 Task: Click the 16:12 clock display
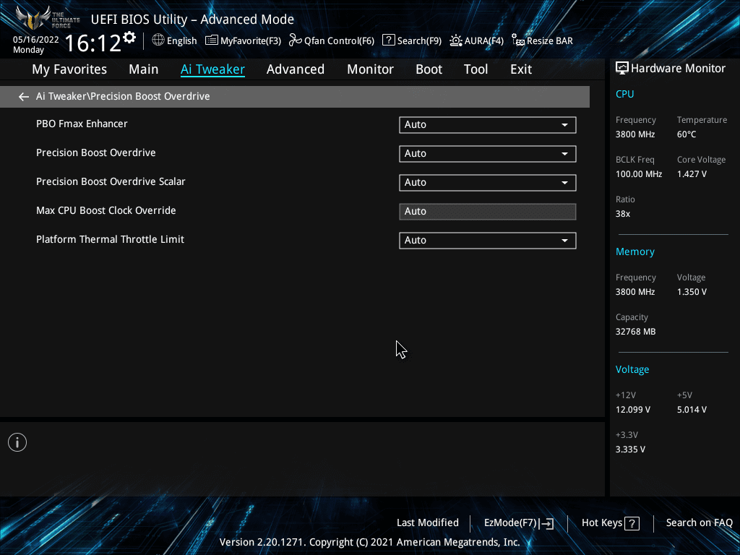[92, 43]
